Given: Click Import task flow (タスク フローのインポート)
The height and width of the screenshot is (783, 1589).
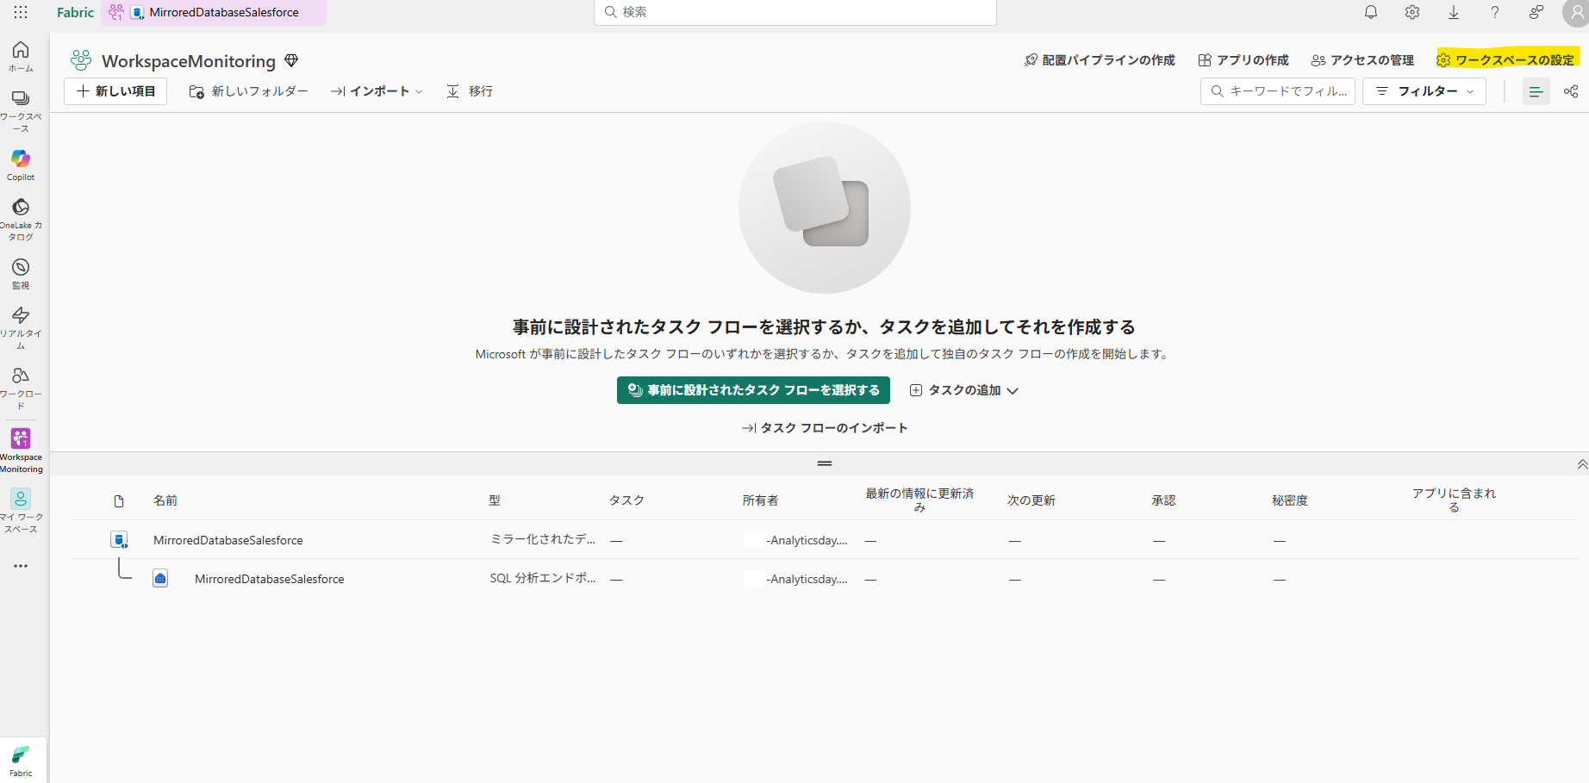Looking at the screenshot, I should (825, 428).
